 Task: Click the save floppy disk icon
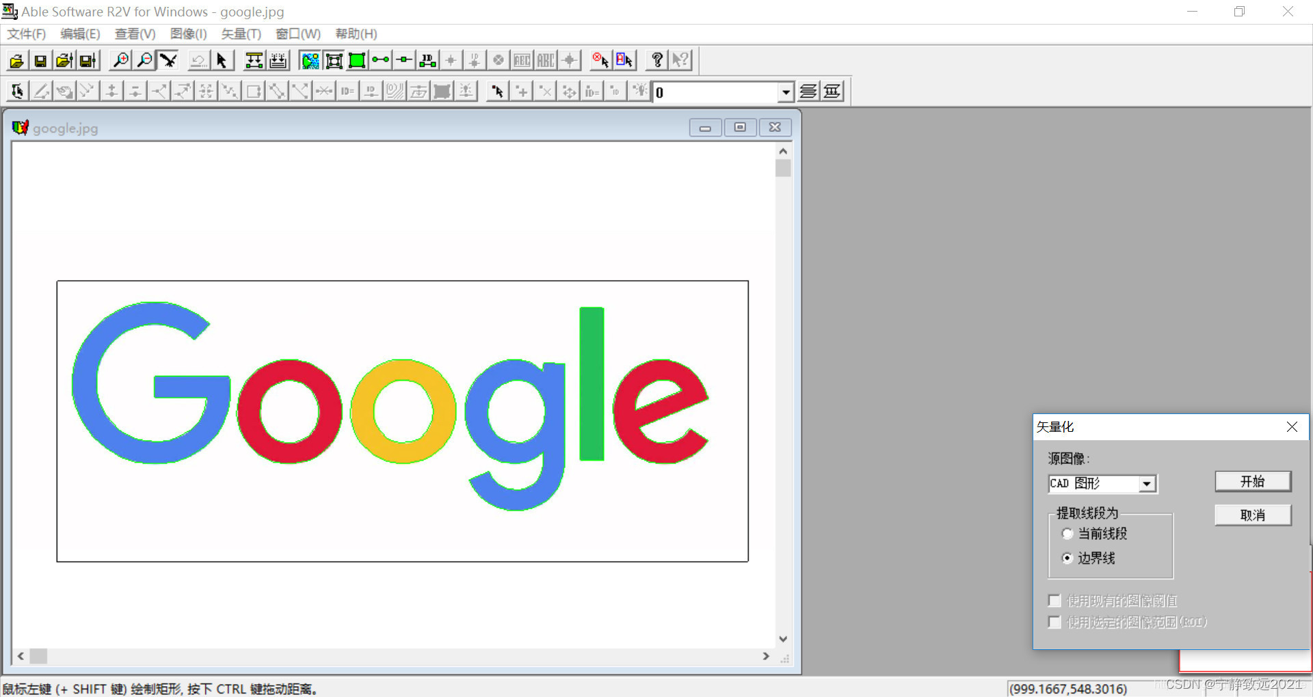(x=40, y=61)
